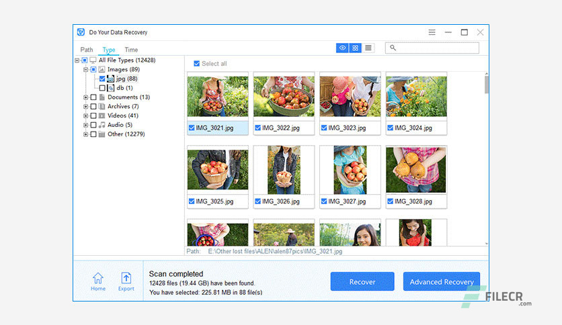The height and width of the screenshot is (325, 562).
Task: Go to the Home screen
Action: (x=98, y=282)
